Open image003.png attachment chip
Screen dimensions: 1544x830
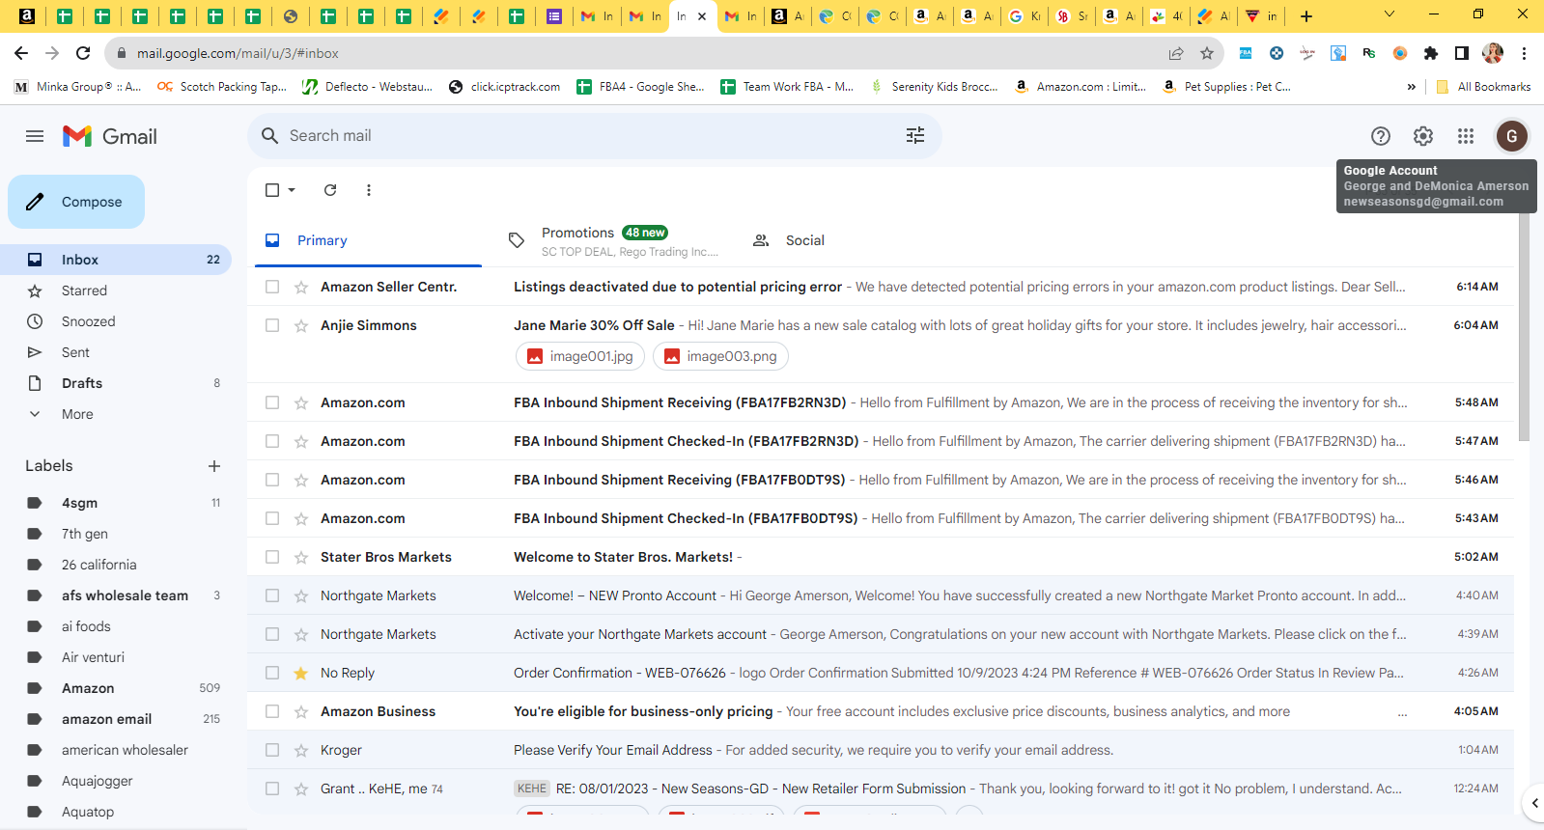(x=720, y=356)
